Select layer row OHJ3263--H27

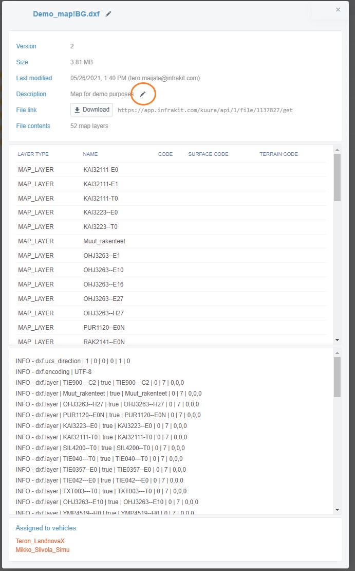click(171, 313)
